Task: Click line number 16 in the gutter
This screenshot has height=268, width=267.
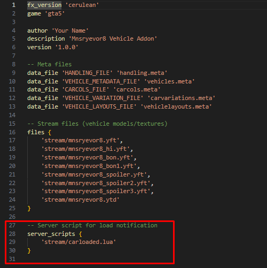Action: click(12, 132)
